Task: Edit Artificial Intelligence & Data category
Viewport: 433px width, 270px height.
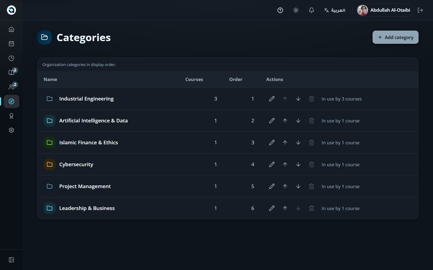Action: click(x=272, y=121)
